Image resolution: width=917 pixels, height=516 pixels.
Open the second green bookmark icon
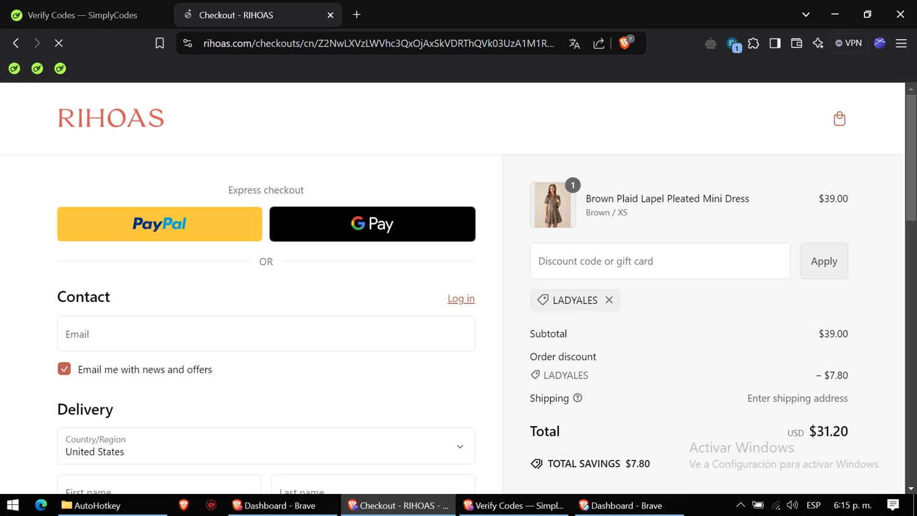click(x=37, y=68)
